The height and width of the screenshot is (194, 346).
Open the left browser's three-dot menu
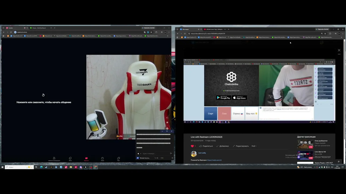click(x=169, y=32)
